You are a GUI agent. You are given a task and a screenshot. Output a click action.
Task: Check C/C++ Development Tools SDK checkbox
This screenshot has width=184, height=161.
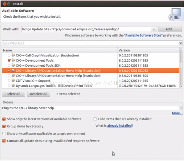click(x=9, y=65)
